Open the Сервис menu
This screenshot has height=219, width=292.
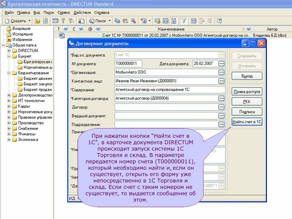64,13
